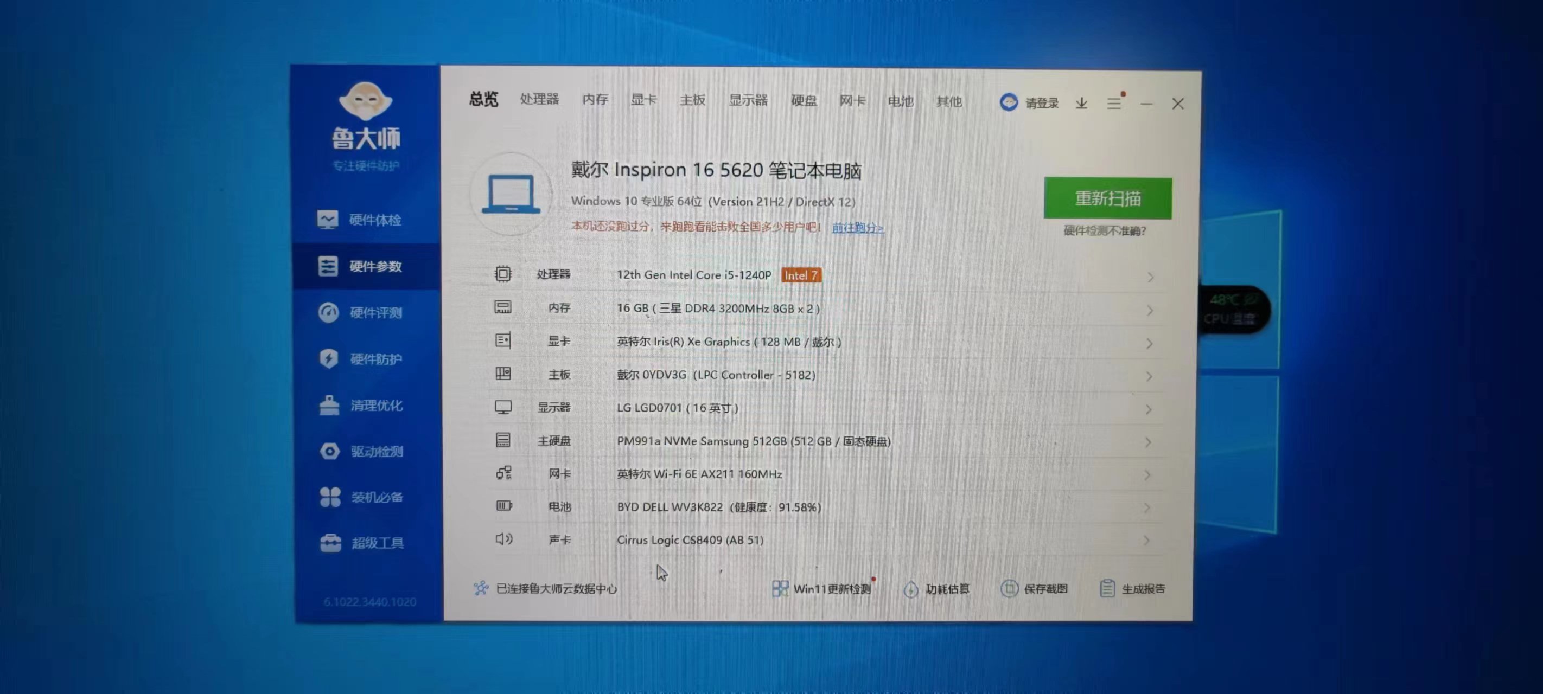Open 装机必备 clover icon
Image resolution: width=1543 pixels, height=694 pixels.
point(330,497)
